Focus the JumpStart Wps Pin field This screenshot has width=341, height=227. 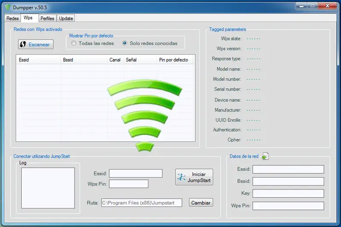click(x=129, y=184)
